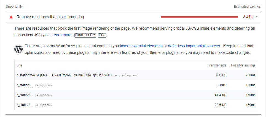The image size is (266, 117).
Task: Click the Final Cut Pro tag
Action: click(85, 35)
